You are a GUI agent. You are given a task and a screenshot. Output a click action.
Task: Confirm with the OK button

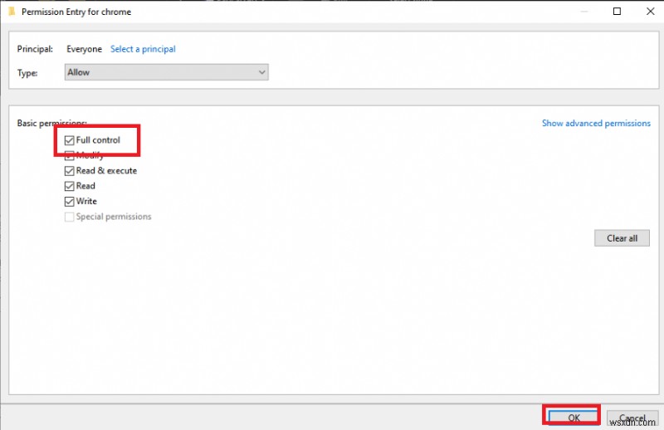click(574, 418)
